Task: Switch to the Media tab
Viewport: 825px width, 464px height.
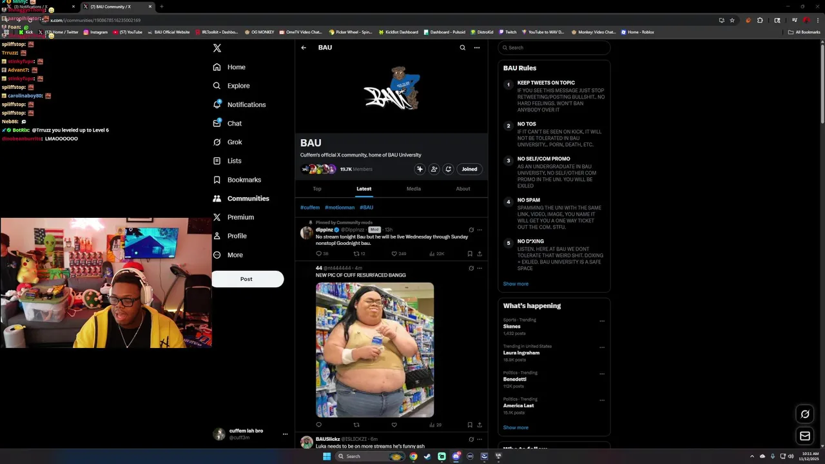Action: click(414, 189)
